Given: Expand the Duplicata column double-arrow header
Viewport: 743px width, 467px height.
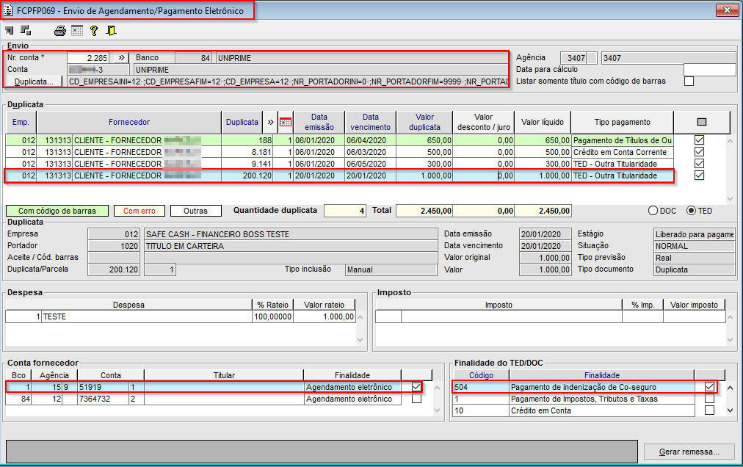Looking at the screenshot, I should [x=271, y=122].
